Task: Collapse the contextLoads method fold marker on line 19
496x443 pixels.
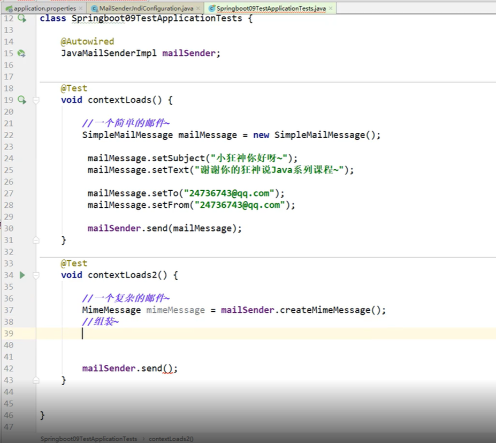Action: [x=36, y=100]
